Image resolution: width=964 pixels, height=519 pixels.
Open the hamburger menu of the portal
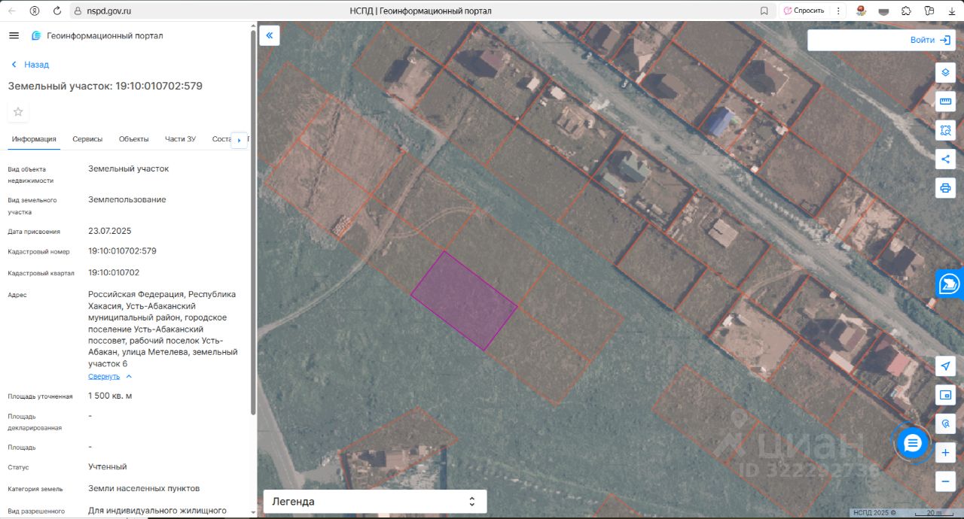[x=14, y=35]
